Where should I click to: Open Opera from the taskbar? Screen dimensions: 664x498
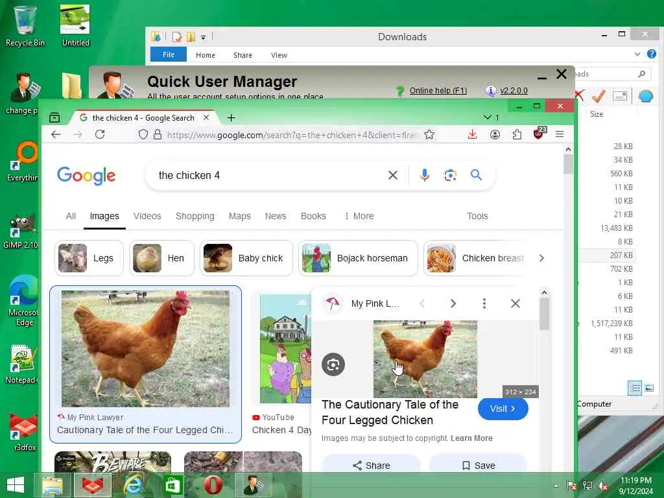213,485
